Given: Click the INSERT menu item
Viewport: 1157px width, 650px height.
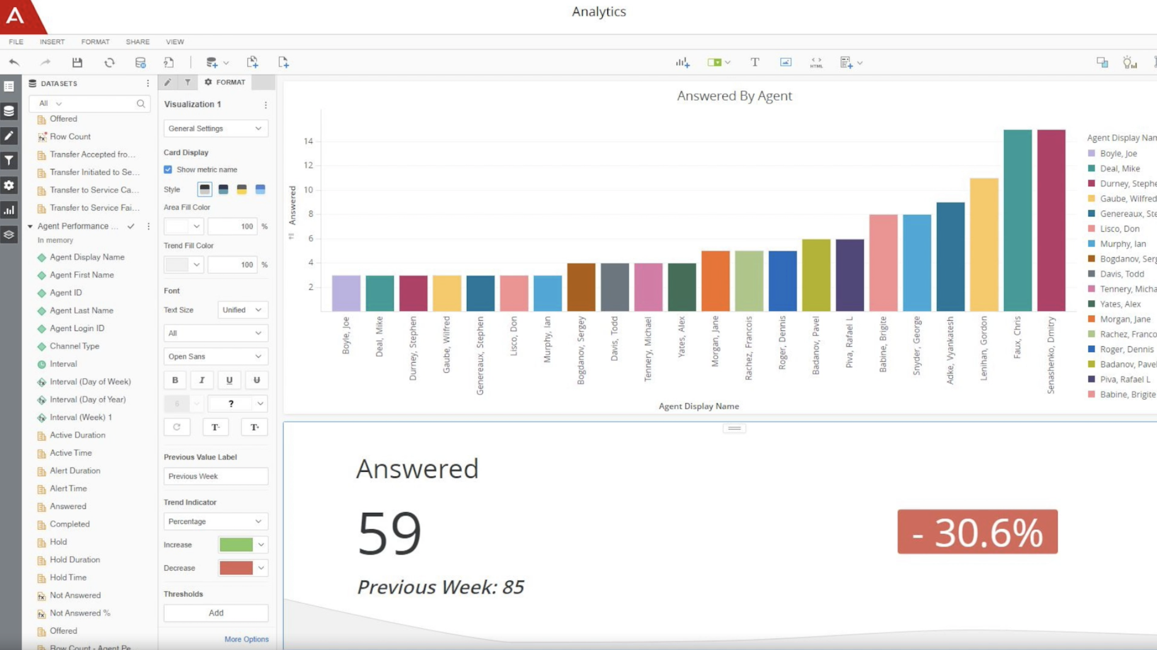Looking at the screenshot, I should tap(51, 41).
